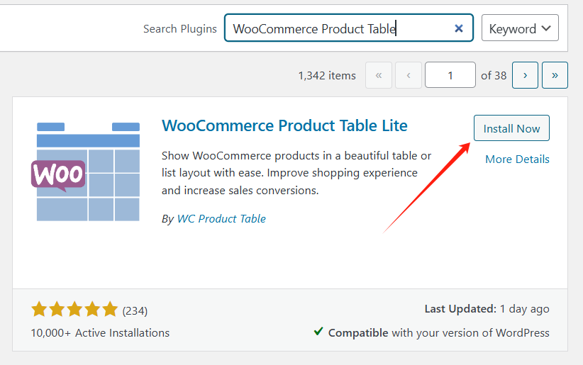This screenshot has width=583, height=365.
Task: Go to the next results page
Action: [525, 75]
